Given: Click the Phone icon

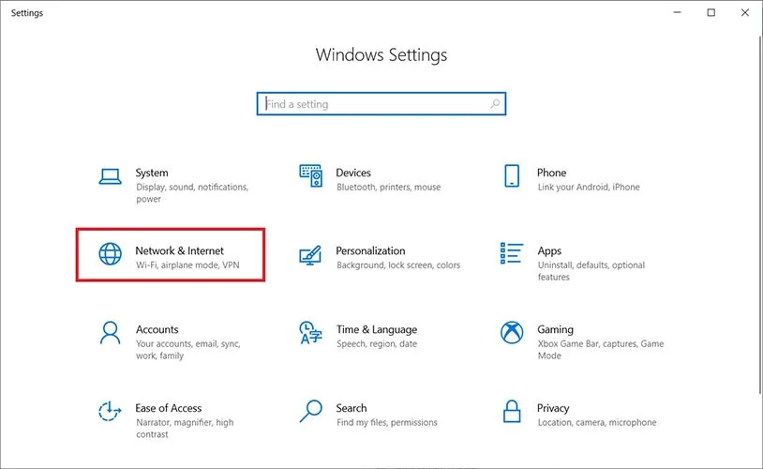Looking at the screenshot, I should click(x=512, y=175).
